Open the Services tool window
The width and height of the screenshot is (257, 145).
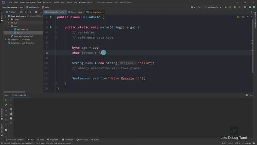82,140
